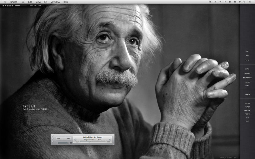Click the APP shortcut in the sidebar
This screenshot has width=255, height=159.
click(247, 56)
